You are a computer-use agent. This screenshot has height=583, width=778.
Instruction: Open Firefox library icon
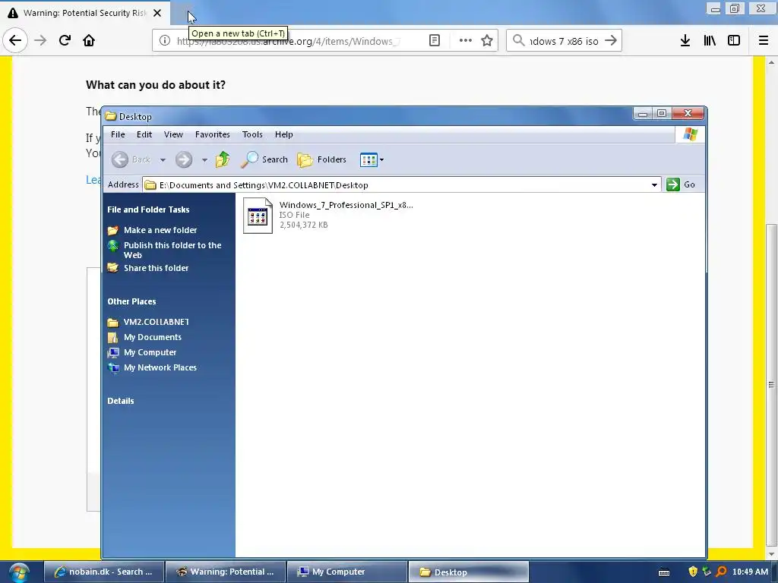tap(710, 41)
